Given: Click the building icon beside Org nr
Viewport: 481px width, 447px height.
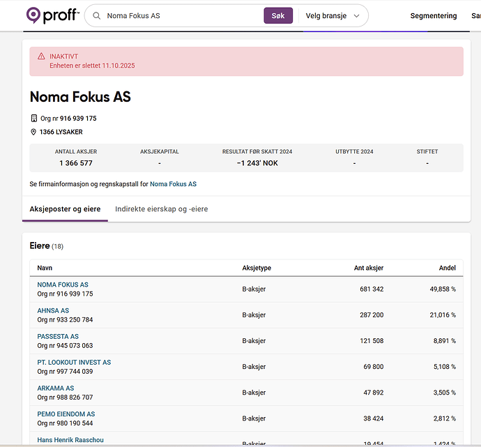Looking at the screenshot, I should [x=33, y=119].
